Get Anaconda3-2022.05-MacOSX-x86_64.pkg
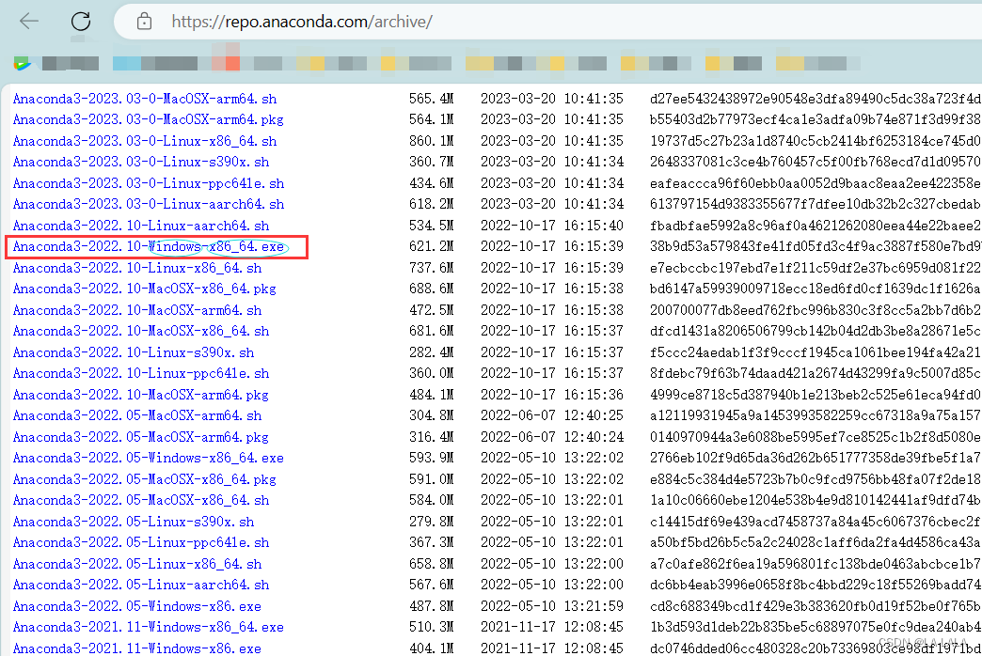Image resolution: width=982 pixels, height=656 pixels. [x=144, y=480]
